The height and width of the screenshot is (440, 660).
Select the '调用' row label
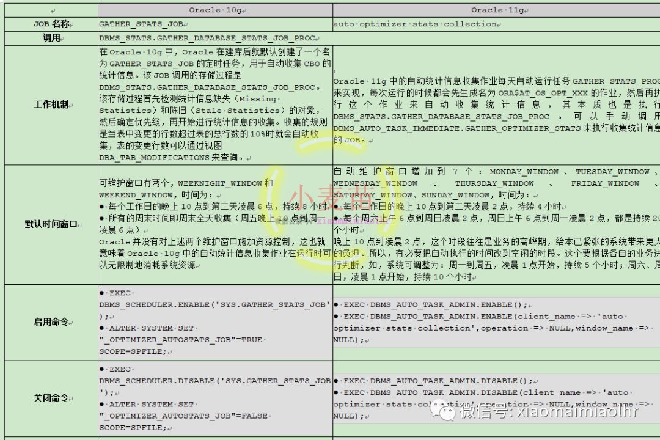[x=51, y=38]
